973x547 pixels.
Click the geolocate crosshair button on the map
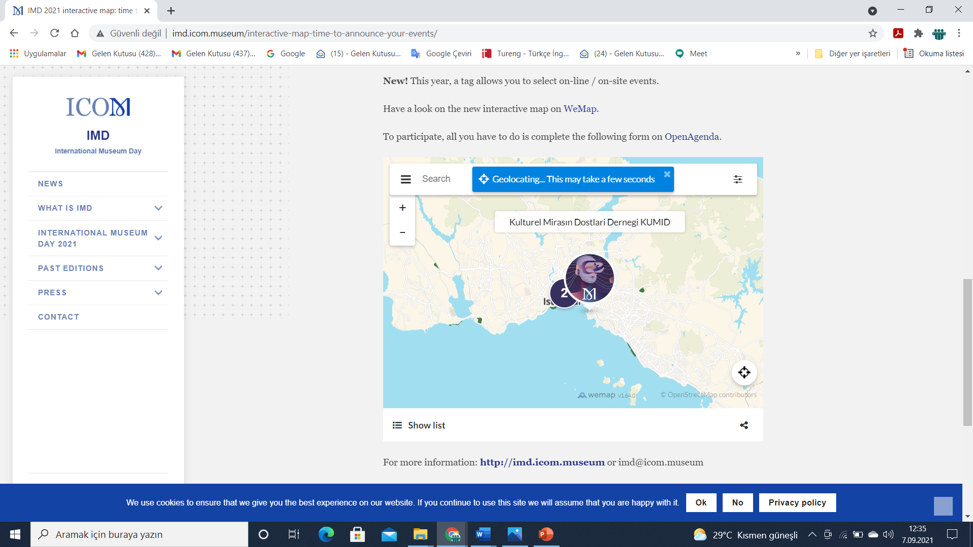tap(744, 373)
